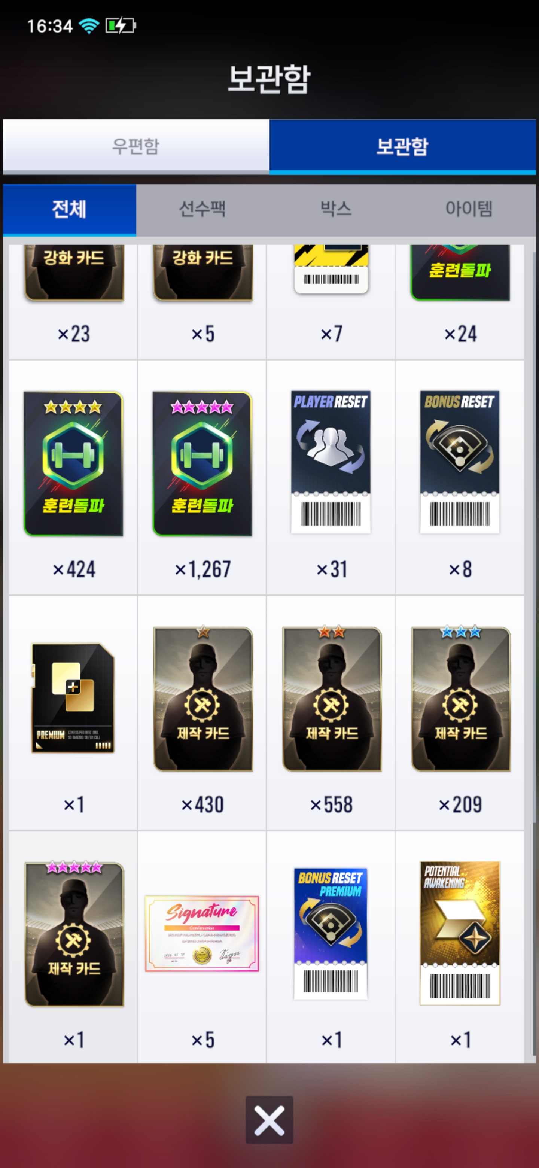Open the Potential Awakening ticket
The image size is (539, 1168).
460,933
